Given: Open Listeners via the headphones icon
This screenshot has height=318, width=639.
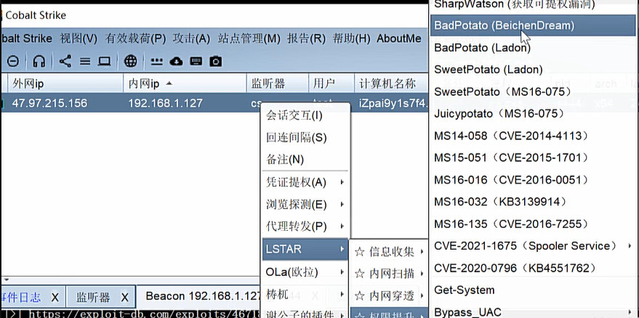Looking at the screenshot, I should click(39, 62).
